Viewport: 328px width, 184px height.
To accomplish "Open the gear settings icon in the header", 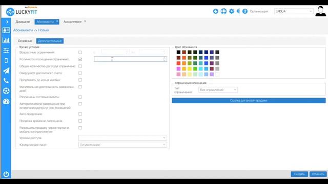I will tap(232, 11).
